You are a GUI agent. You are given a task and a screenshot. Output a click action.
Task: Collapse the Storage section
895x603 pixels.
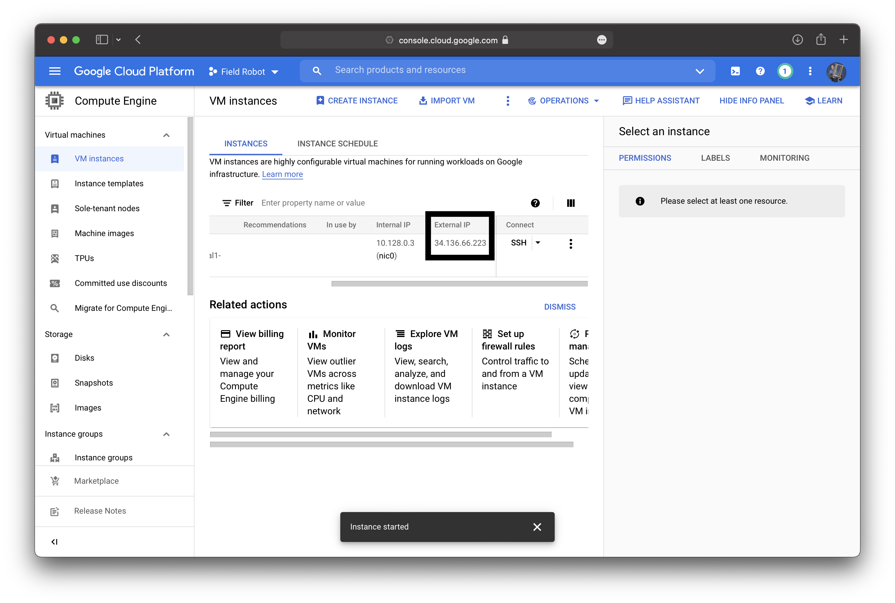coord(166,335)
